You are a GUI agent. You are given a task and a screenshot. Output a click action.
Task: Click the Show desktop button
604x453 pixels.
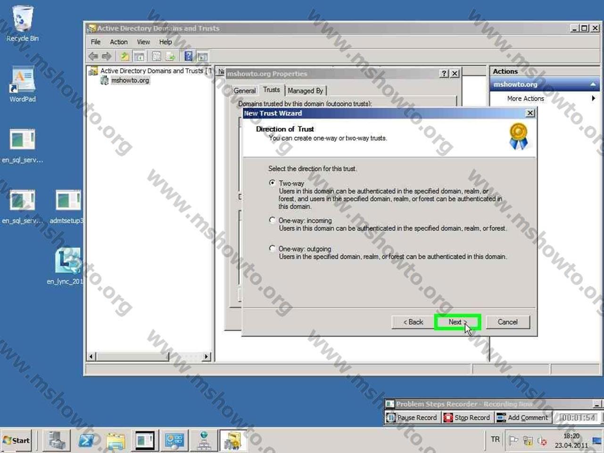click(598, 441)
